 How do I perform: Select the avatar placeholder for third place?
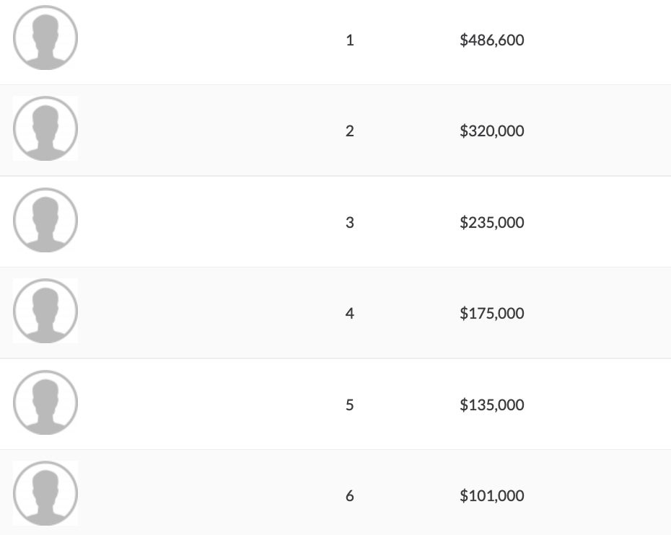point(45,221)
